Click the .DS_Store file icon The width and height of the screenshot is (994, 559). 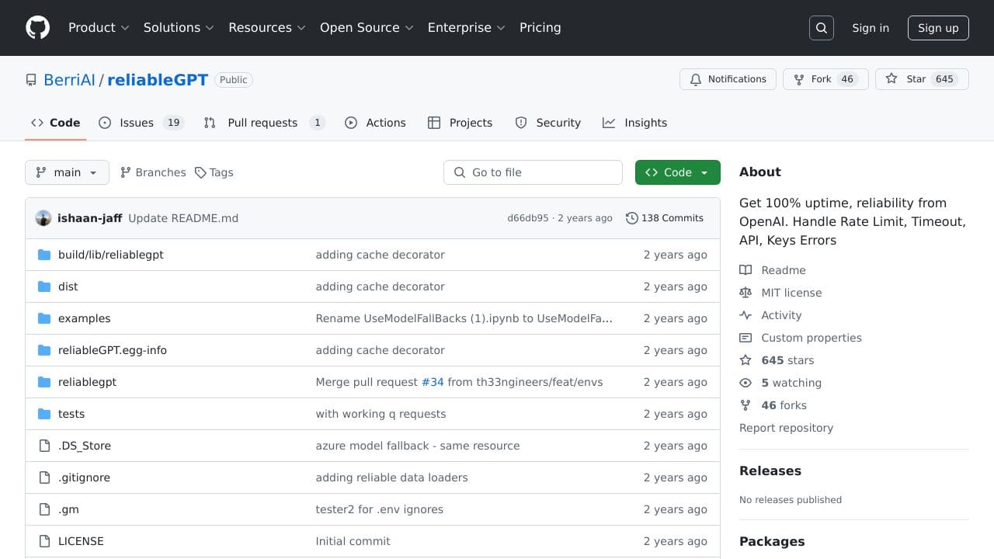(x=44, y=446)
